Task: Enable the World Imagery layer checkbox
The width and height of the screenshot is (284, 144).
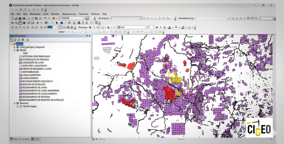Action: point(21,106)
